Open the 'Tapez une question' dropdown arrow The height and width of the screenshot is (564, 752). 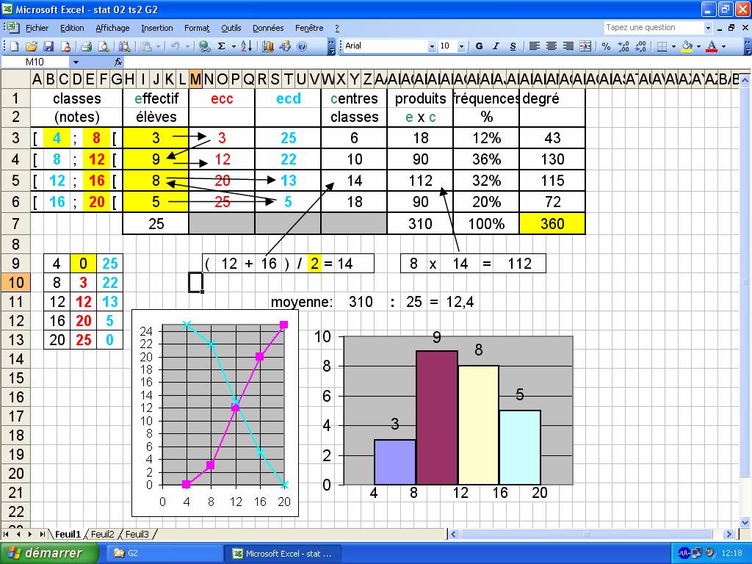pos(708,28)
